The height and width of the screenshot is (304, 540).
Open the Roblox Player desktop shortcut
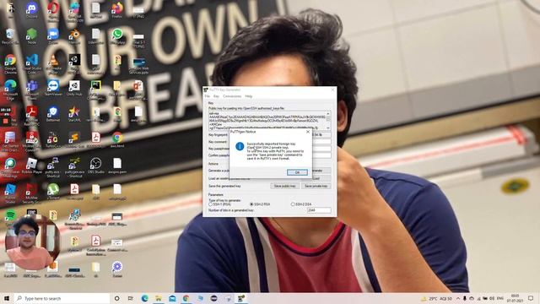[x=32, y=166]
